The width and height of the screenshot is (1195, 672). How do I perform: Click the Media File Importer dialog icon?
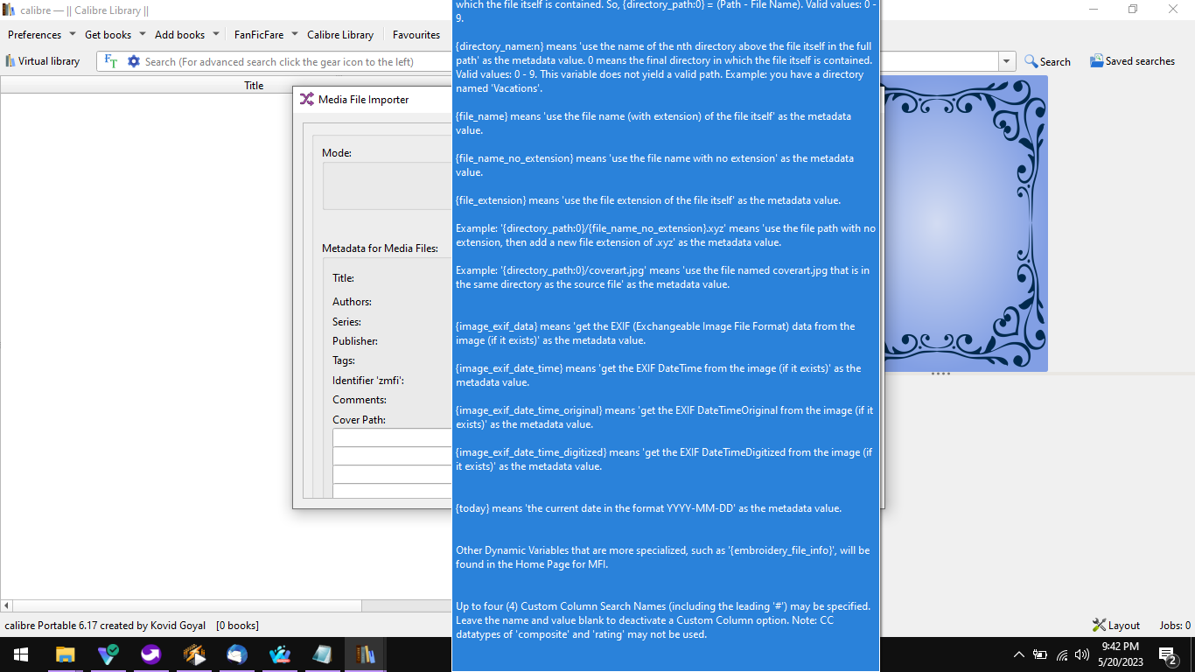[306, 99]
